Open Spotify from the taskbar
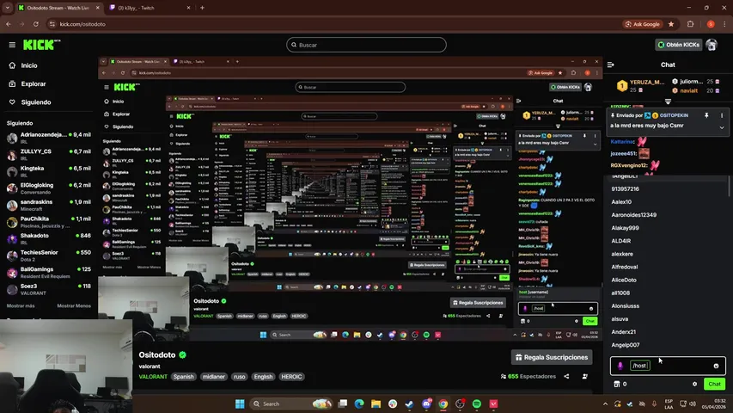The height and width of the screenshot is (413, 733). pyautogui.click(x=477, y=404)
